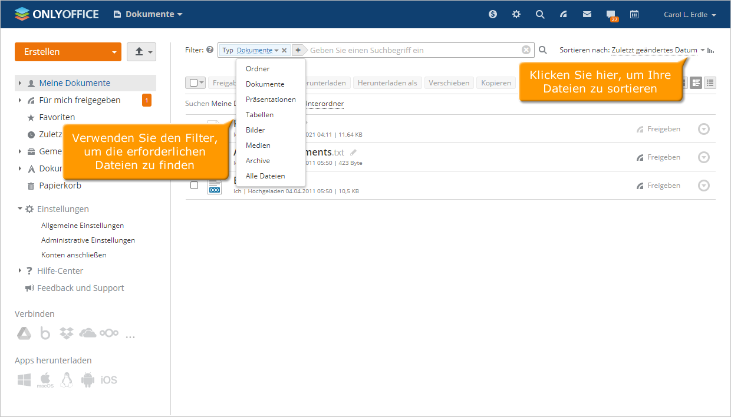Choose Alle Dateien in the type filter list
Image resolution: width=731 pixels, height=417 pixels.
[x=265, y=176]
